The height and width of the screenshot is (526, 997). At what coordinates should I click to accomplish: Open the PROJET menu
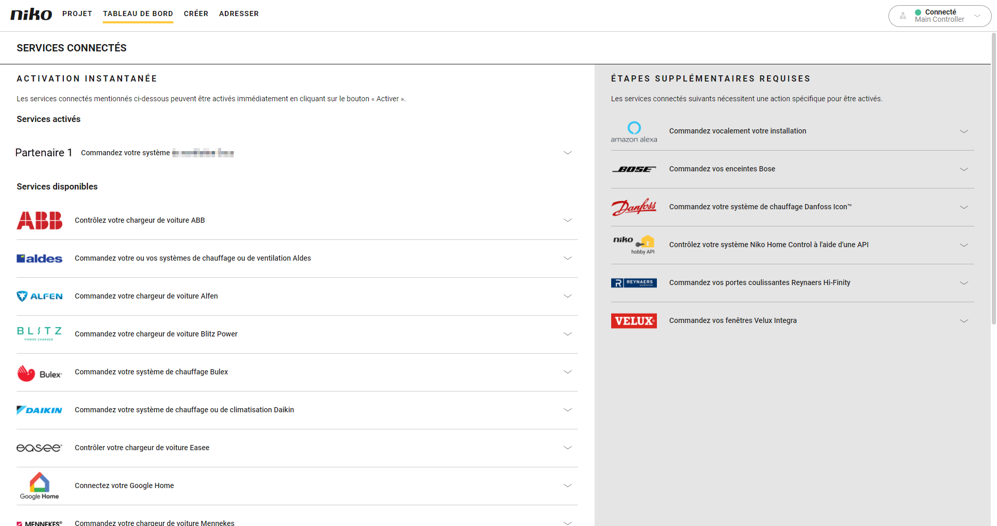click(x=77, y=14)
